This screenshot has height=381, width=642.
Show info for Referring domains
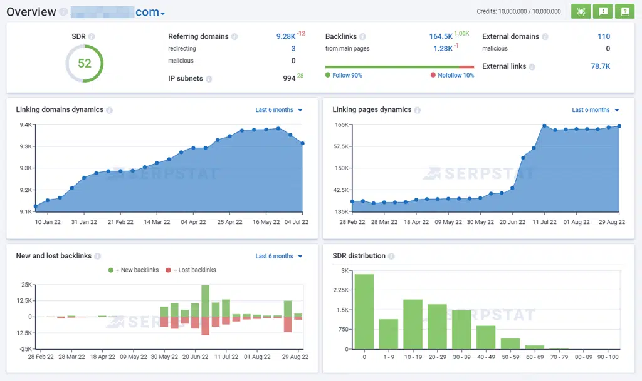tap(234, 37)
